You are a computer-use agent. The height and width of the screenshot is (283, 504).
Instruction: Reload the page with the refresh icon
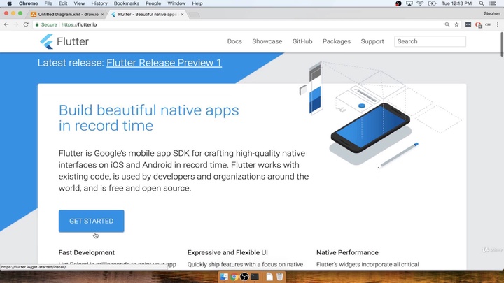pos(27,24)
